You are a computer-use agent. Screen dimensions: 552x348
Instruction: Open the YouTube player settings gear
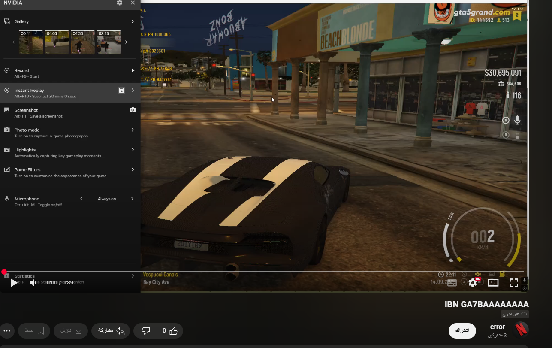pyautogui.click(x=473, y=283)
